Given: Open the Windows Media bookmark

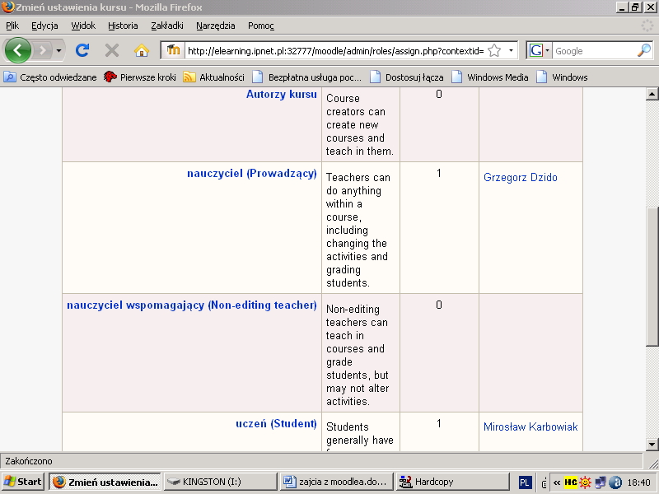Looking at the screenshot, I should [x=489, y=77].
